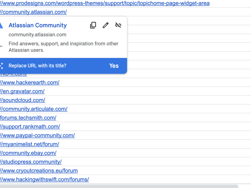
Task: Open Atlassian Community title link
Action: (x=38, y=25)
